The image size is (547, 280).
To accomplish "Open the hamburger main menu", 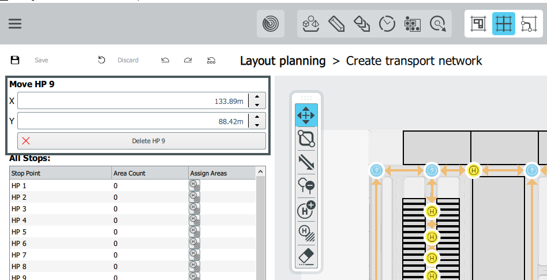I will (x=15, y=24).
